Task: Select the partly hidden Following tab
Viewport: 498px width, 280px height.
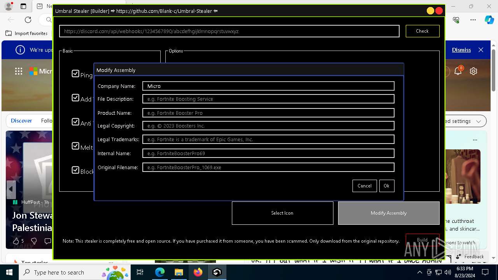Action: pyautogui.click(x=47, y=121)
